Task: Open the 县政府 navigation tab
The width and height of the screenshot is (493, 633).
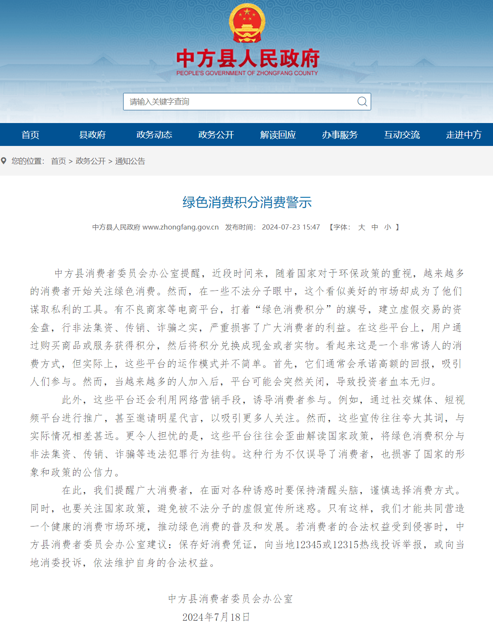Action: 92,135
